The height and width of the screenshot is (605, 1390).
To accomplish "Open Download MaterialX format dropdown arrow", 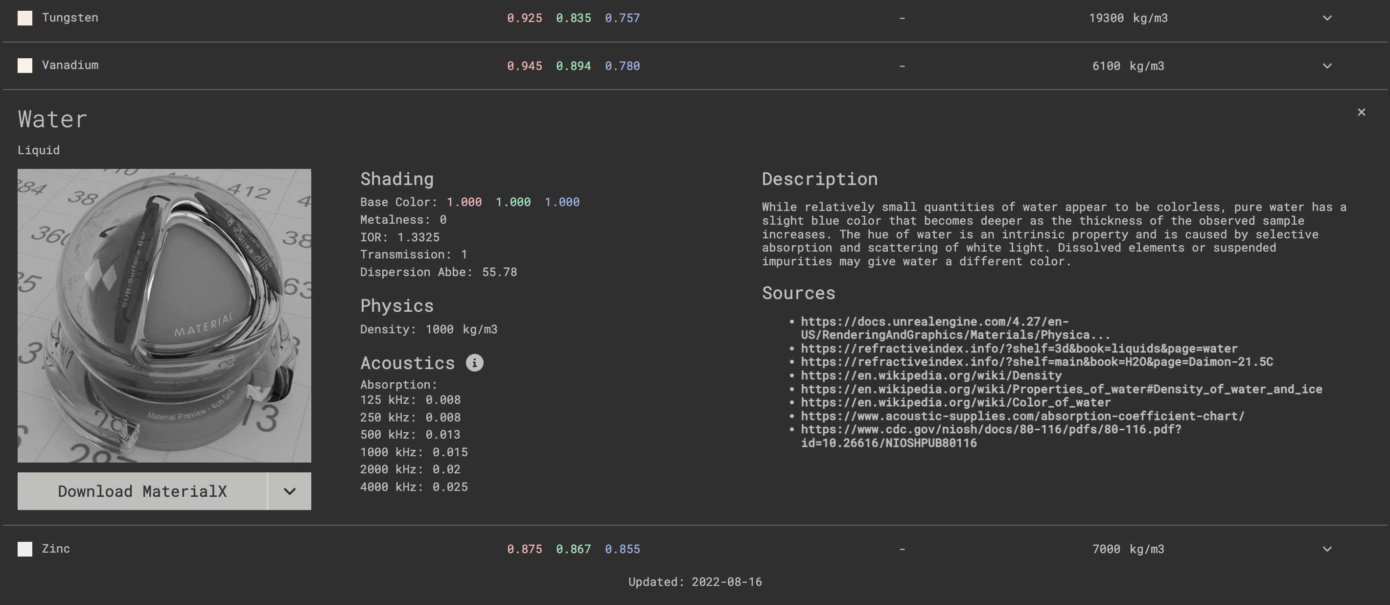I will click(290, 491).
